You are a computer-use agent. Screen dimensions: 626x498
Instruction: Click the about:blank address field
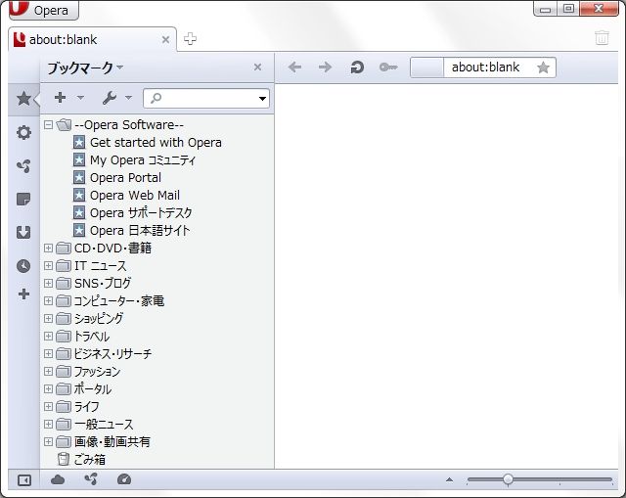[x=485, y=68]
